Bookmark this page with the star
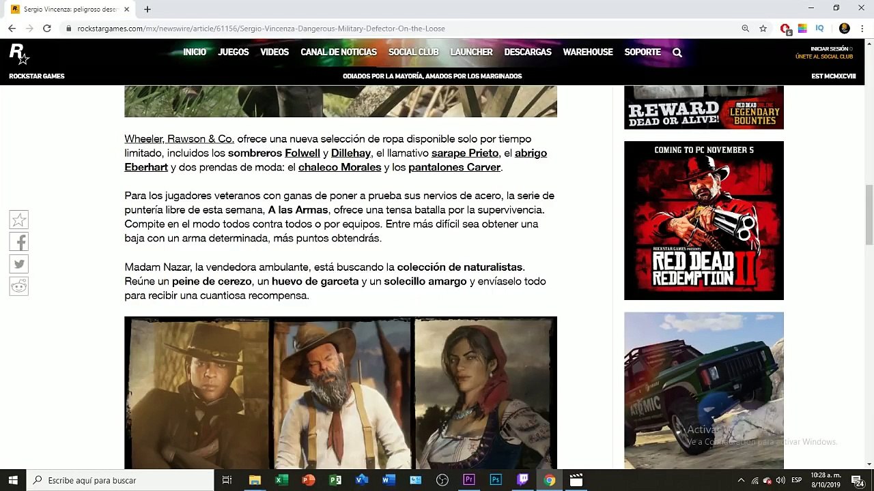The height and width of the screenshot is (491, 874). coord(763,29)
